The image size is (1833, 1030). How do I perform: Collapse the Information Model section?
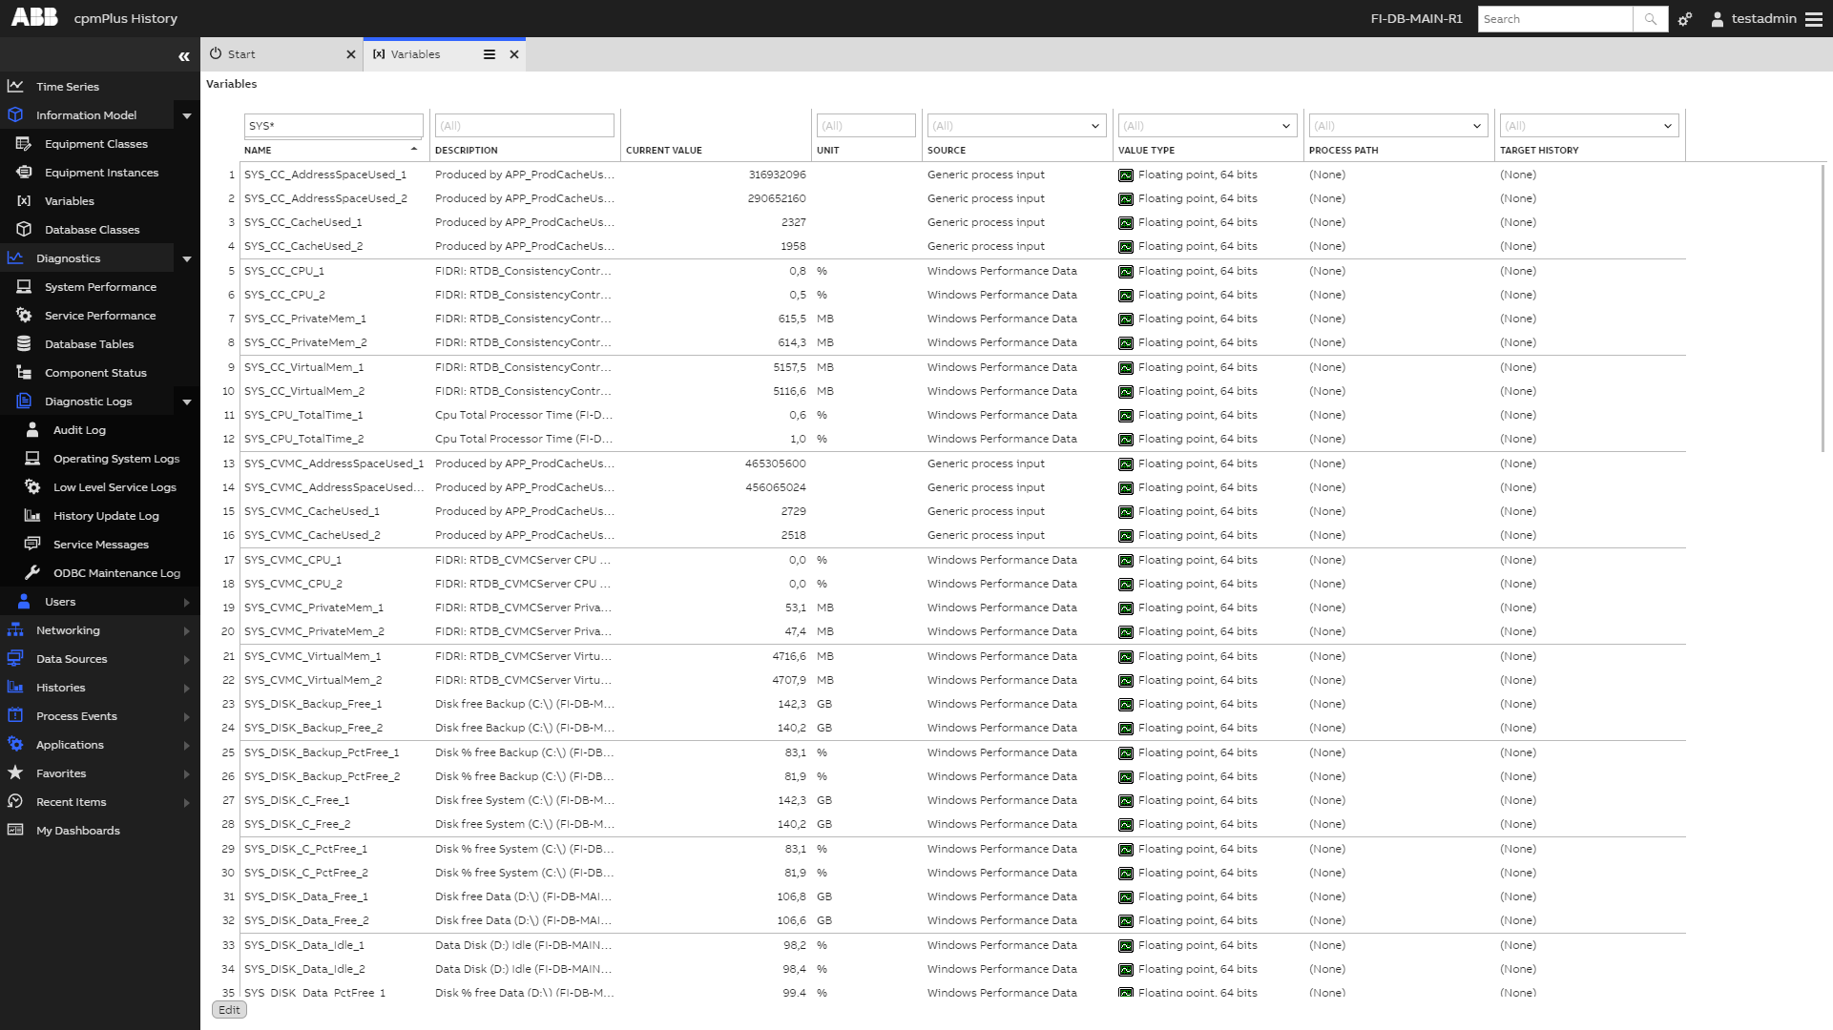(x=186, y=115)
